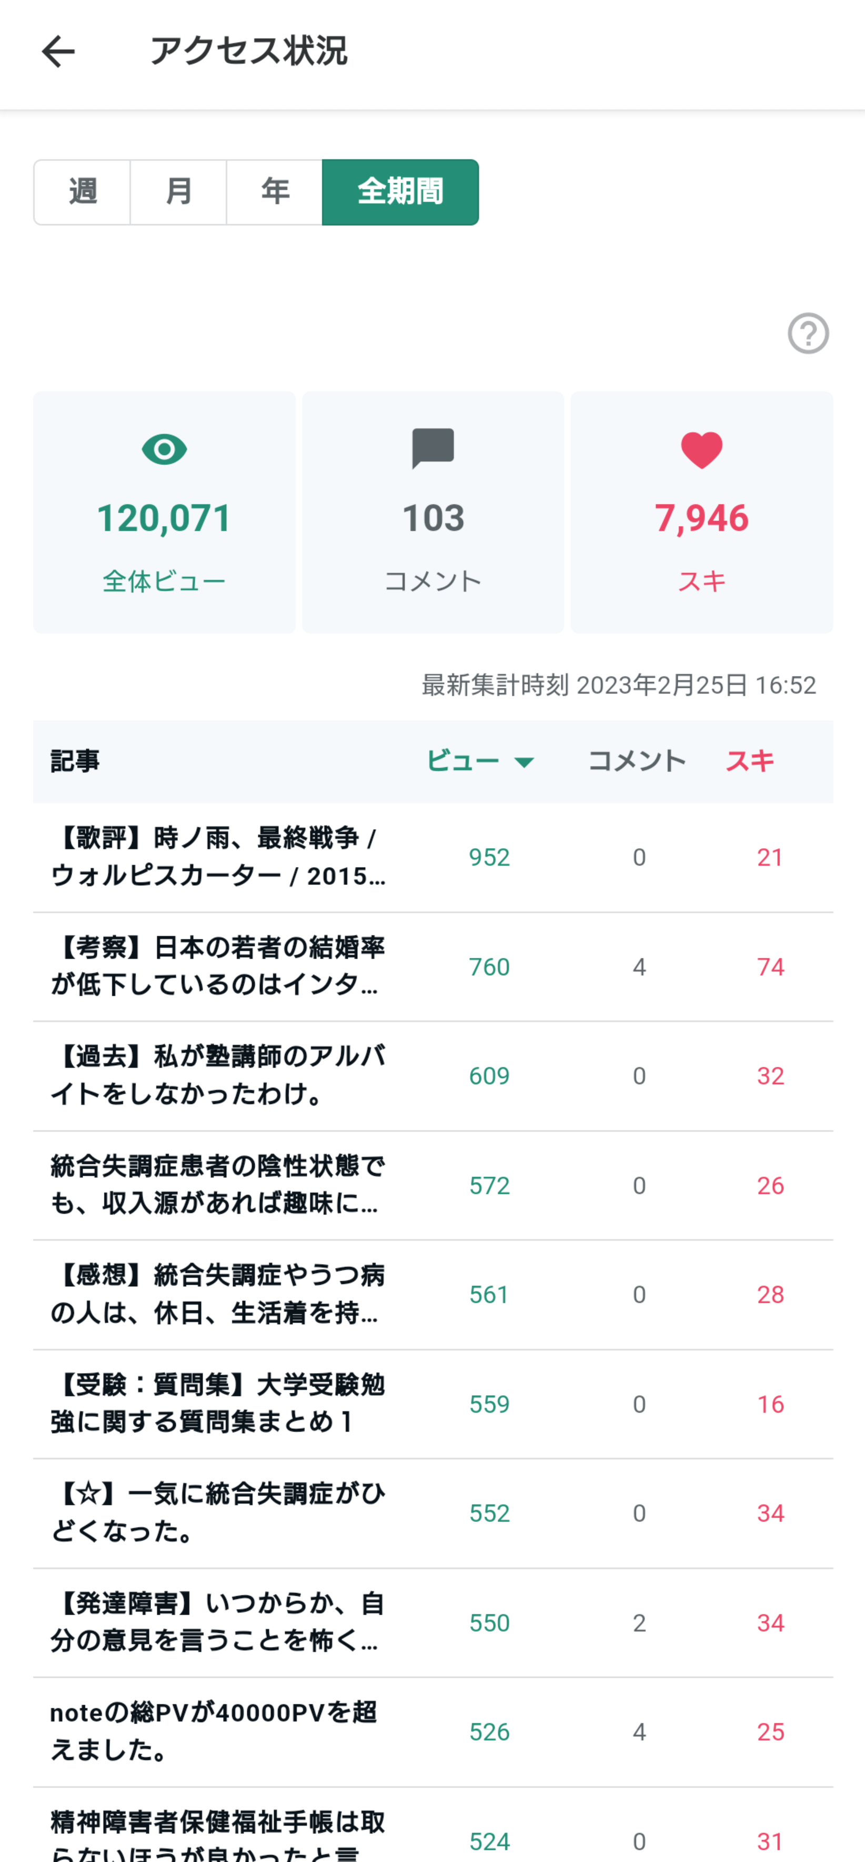Open article 【過去】私が塾講師のアルバイト
The image size is (865, 1862).
[218, 1076]
